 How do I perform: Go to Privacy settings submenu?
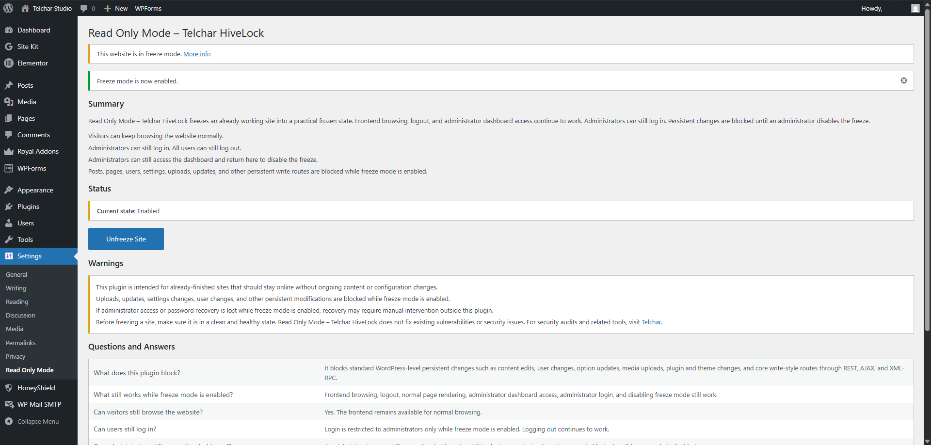point(16,356)
